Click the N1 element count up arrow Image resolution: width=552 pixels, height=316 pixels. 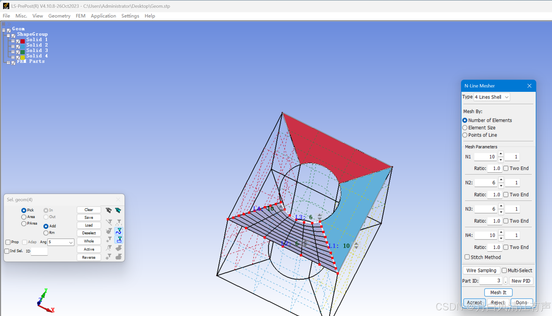(x=501, y=154)
